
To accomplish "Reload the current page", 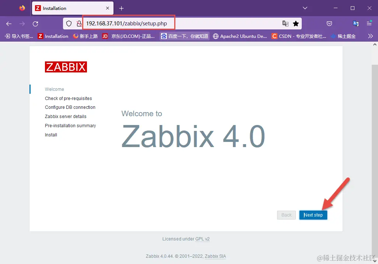I will [x=35, y=24].
